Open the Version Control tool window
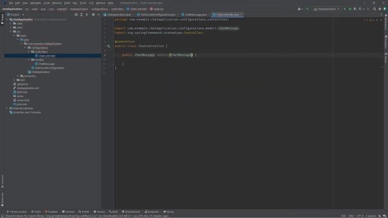388x218 pixels. [16, 212]
